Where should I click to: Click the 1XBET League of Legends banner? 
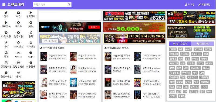pyautogui.click(x=70, y=27)
